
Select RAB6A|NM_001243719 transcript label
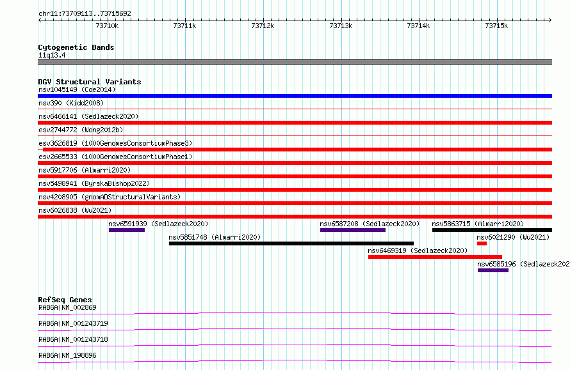click(74, 323)
